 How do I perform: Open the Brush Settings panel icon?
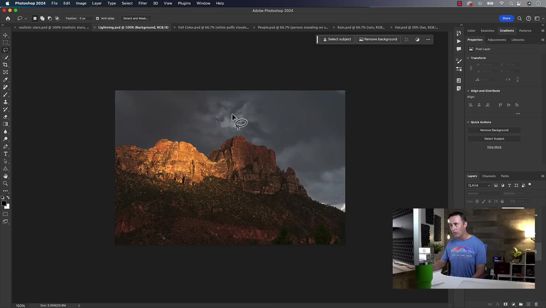click(x=459, y=61)
